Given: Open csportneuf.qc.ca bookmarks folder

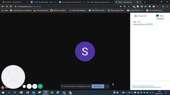Looking at the screenshot, I should coord(21,10).
